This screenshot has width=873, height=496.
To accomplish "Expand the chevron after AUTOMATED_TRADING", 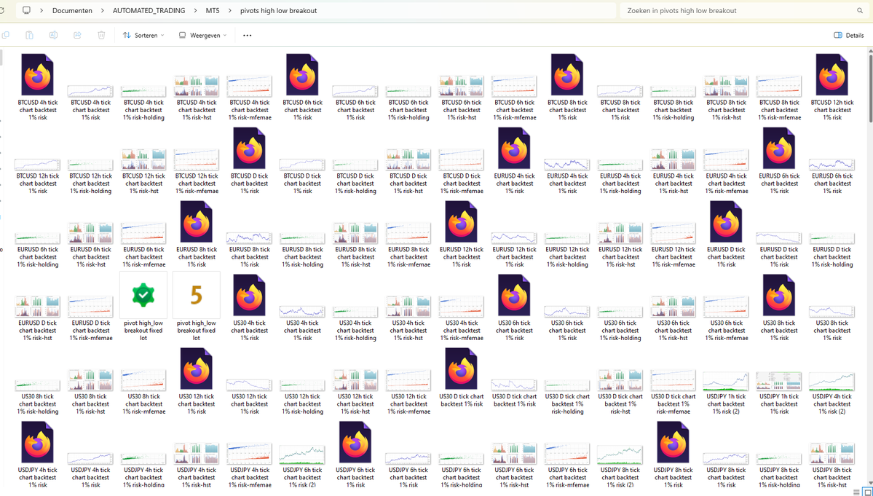I will click(x=196, y=11).
